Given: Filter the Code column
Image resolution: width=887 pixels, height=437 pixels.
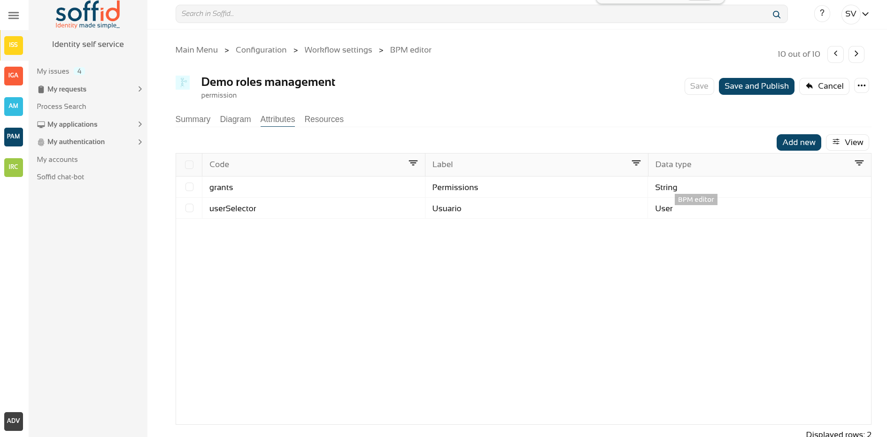Looking at the screenshot, I should (x=413, y=163).
